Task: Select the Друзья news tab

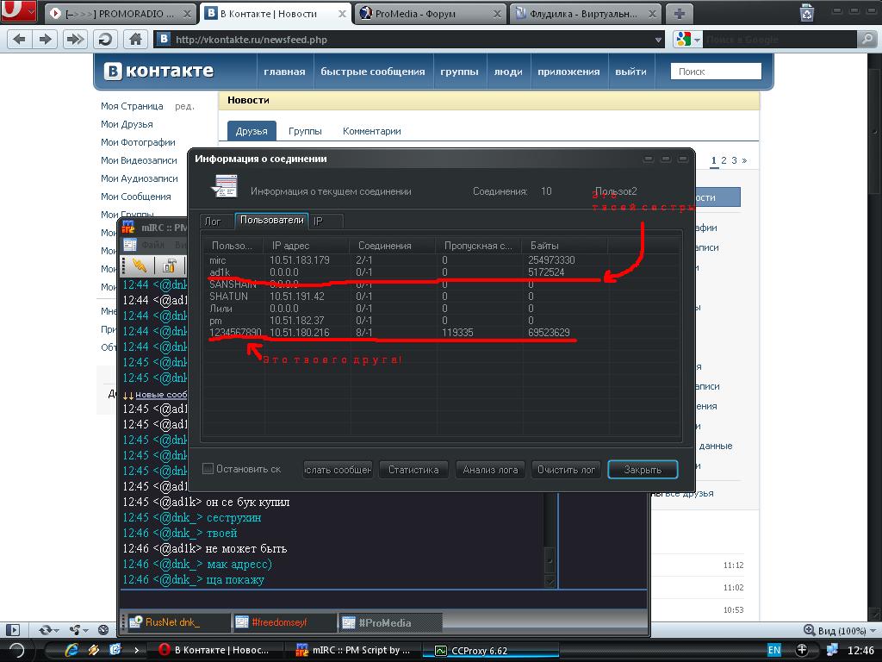Action: pyautogui.click(x=252, y=131)
